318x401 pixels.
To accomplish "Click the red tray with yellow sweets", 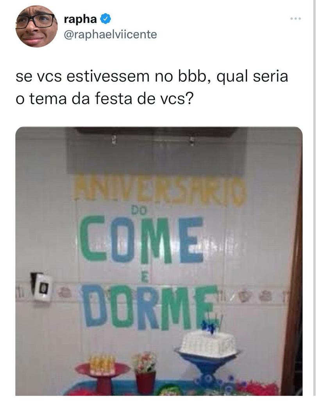I will 103,371.
